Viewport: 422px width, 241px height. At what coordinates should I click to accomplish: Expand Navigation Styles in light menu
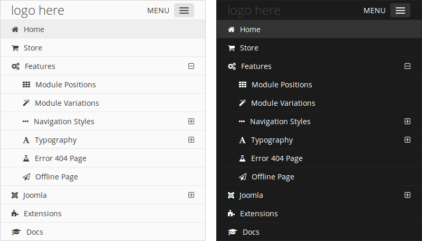(191, 122)
